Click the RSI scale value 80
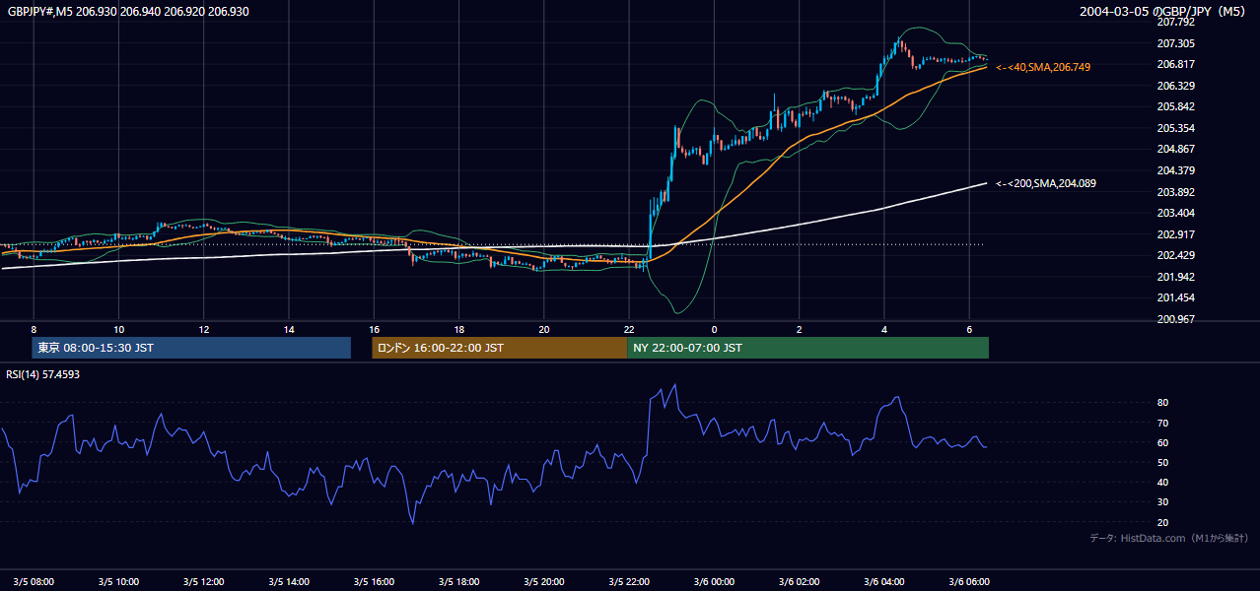The height and width of the screenshot is (591, 1260). pyautogui.click(x=1162, y=403)
